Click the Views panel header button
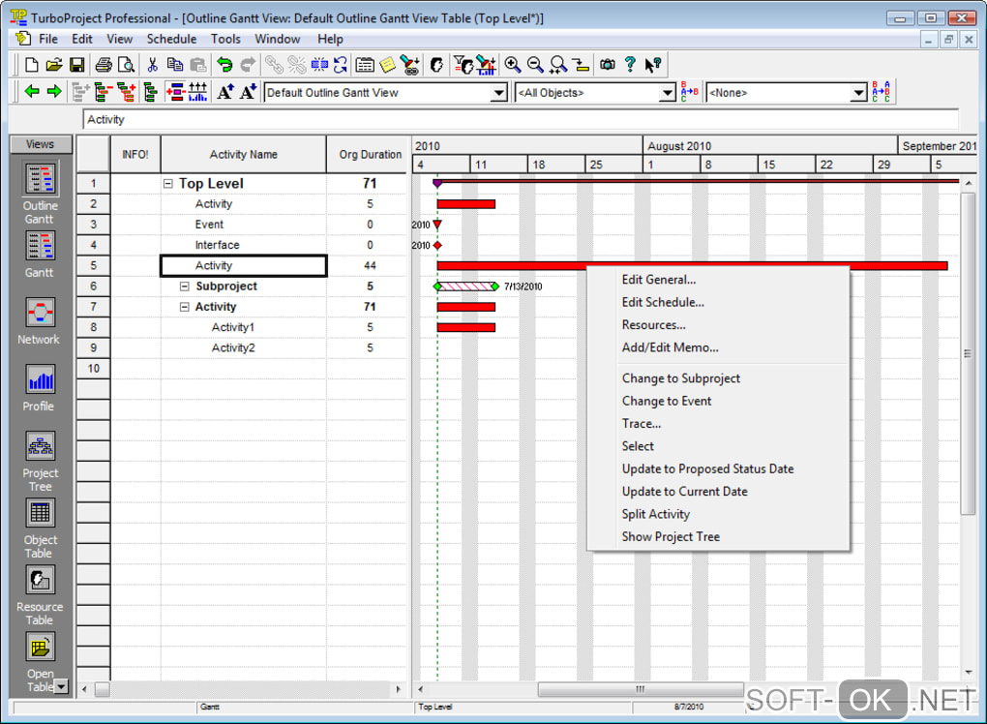987x724 pixels. click(x=41, y=144)
